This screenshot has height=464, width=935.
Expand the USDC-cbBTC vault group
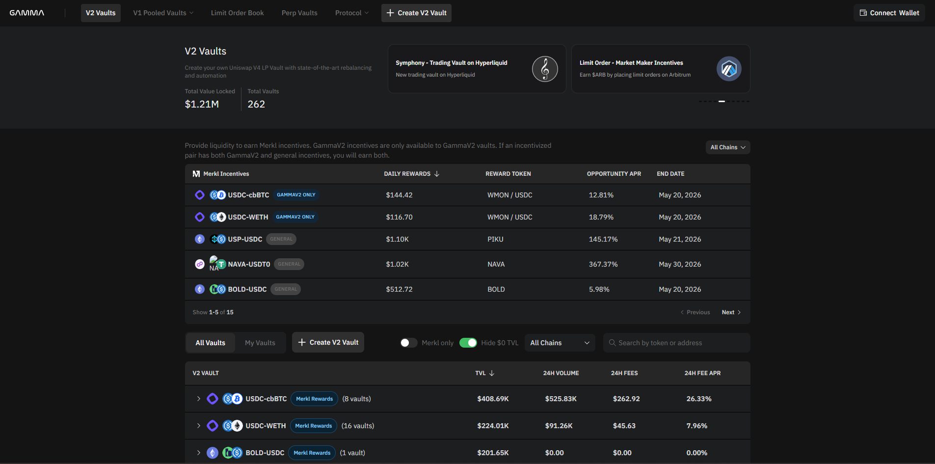[199, 399]
